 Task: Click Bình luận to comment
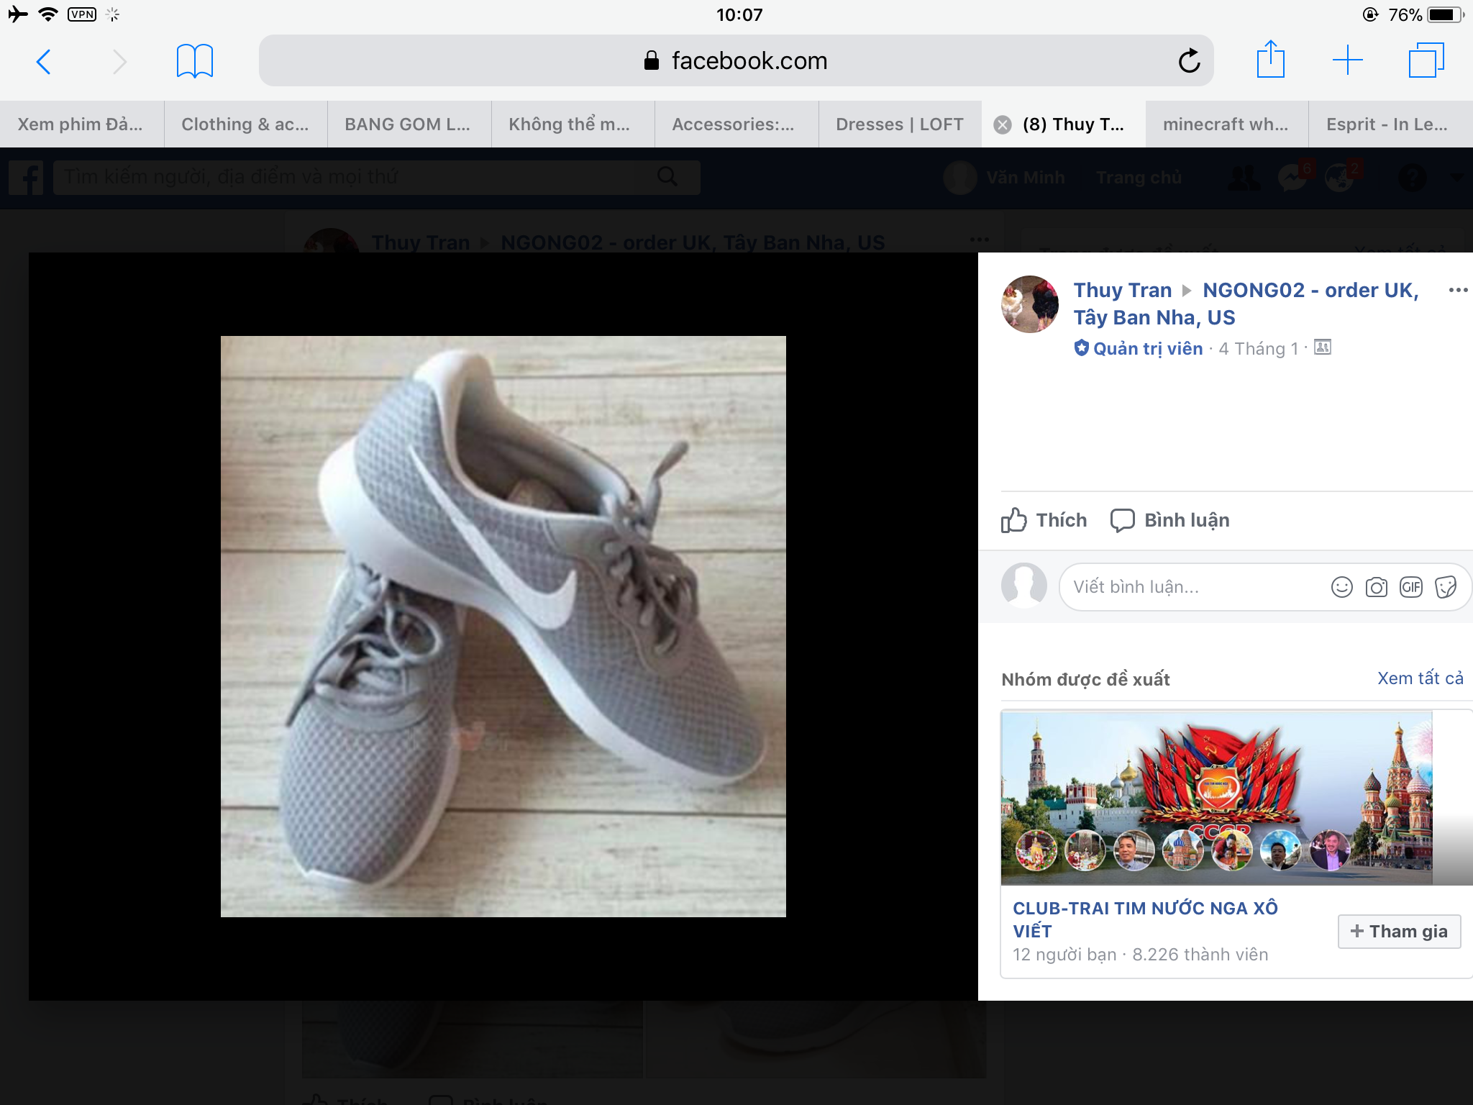point(1170,520)
